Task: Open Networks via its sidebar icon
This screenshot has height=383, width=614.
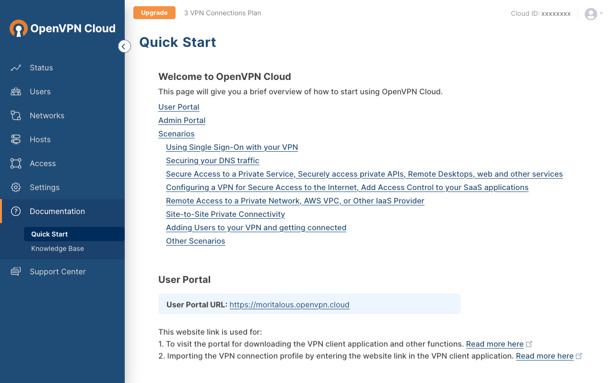Action: tap(16, 116)
